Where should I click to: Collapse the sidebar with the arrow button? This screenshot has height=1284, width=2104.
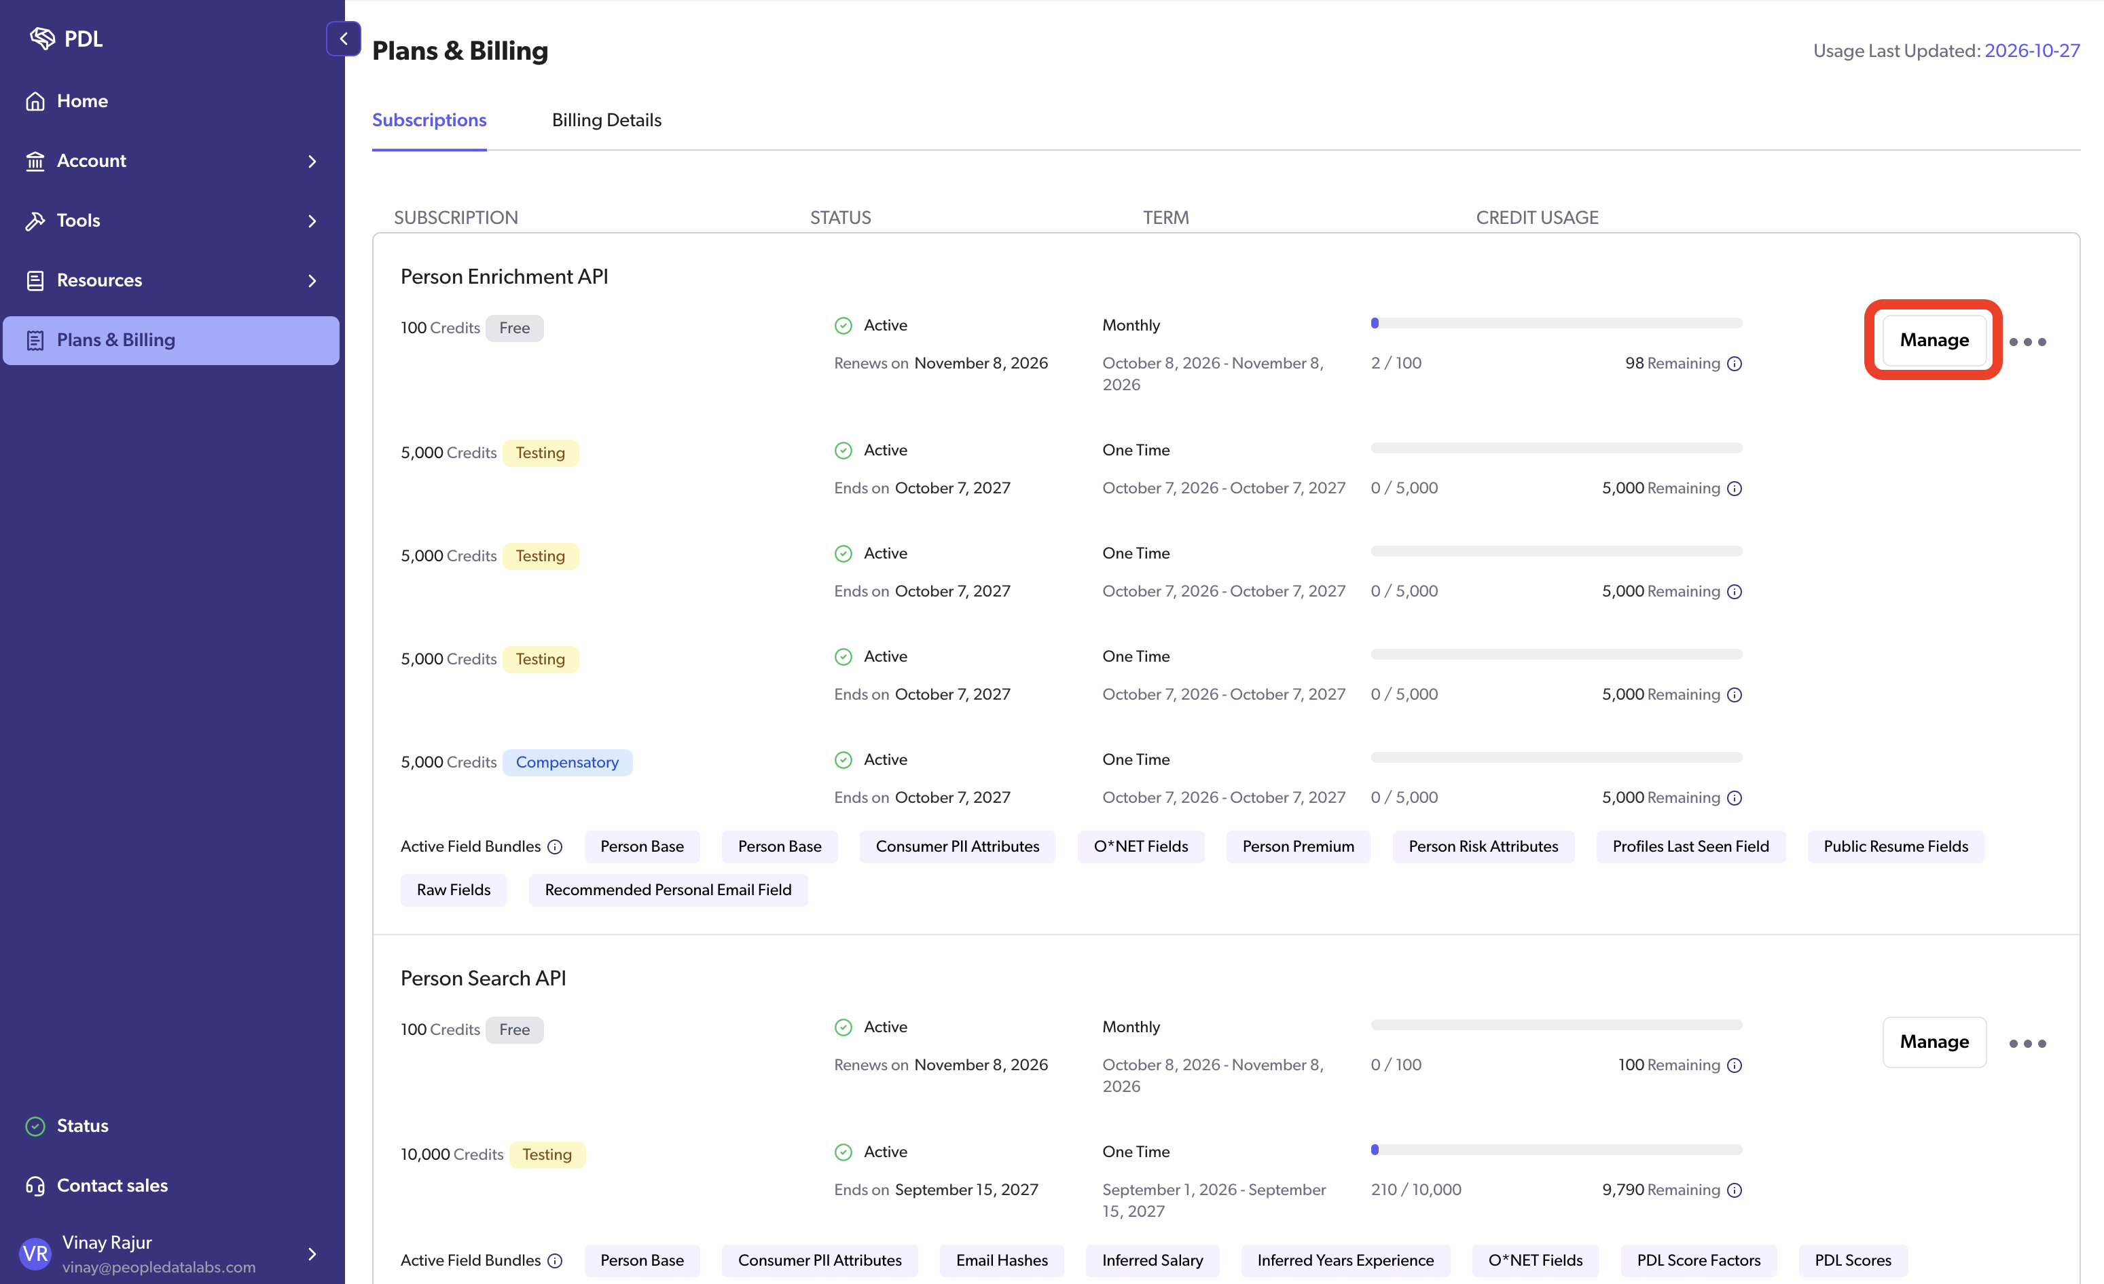(343, 39)
